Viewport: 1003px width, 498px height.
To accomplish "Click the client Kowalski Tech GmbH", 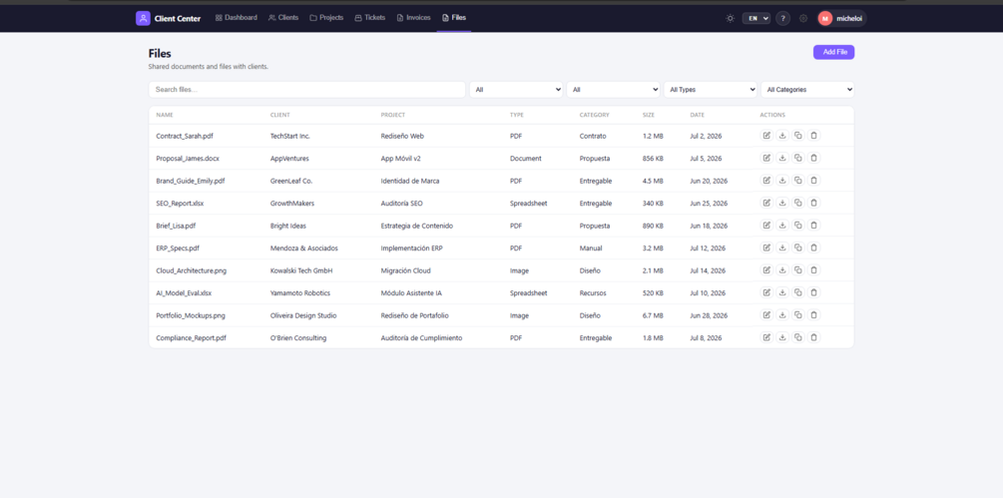I will coord(301,270).
